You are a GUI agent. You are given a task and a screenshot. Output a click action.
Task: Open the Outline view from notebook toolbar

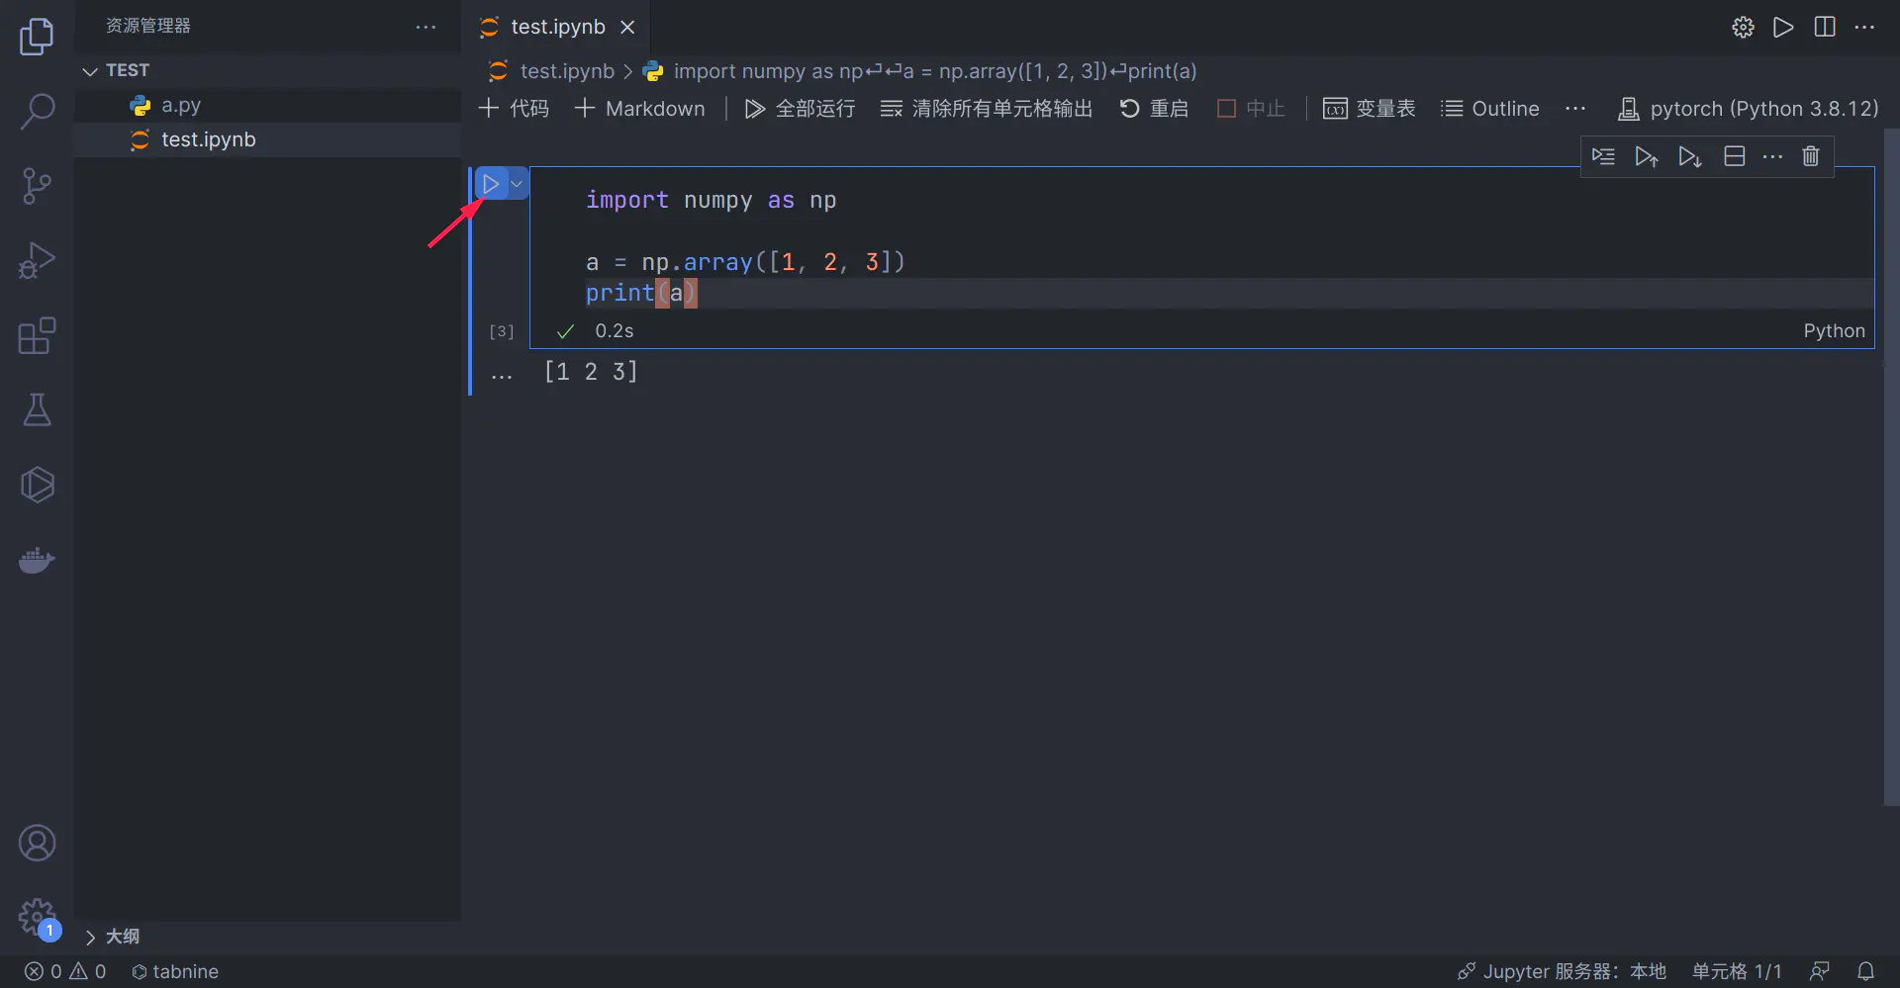point(1490,109)
